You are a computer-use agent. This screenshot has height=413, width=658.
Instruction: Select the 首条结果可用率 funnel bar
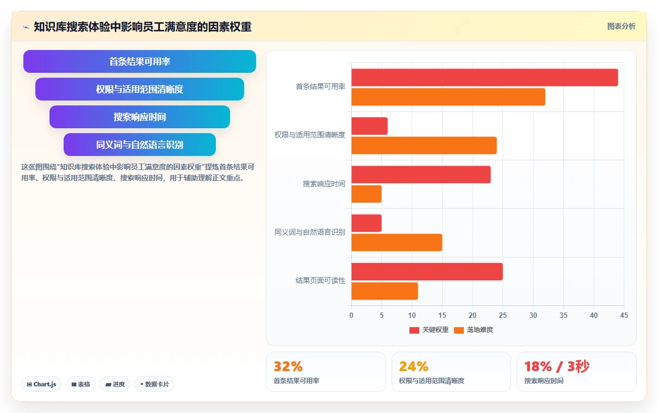point(140,61)
